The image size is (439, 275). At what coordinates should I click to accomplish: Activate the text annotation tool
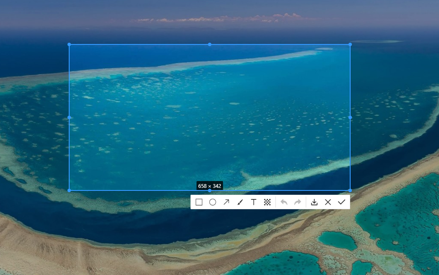(253, 202)
